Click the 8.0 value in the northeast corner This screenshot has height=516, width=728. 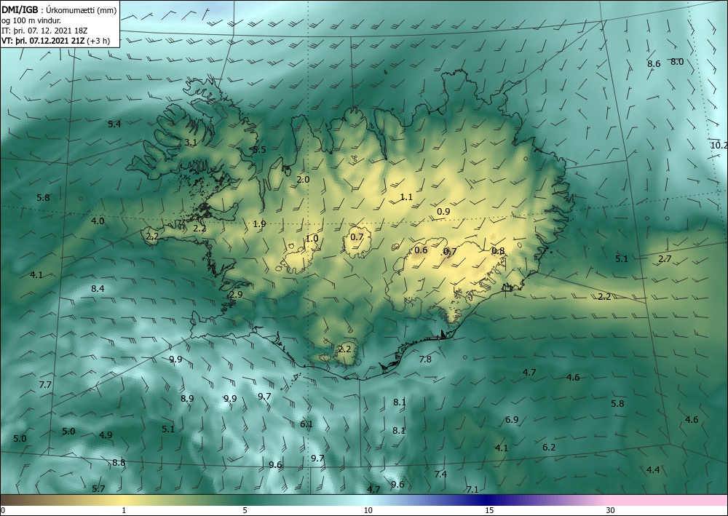tap(677, 62)
